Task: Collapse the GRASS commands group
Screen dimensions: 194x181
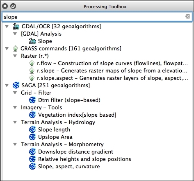Action: [x=7, y=48]
